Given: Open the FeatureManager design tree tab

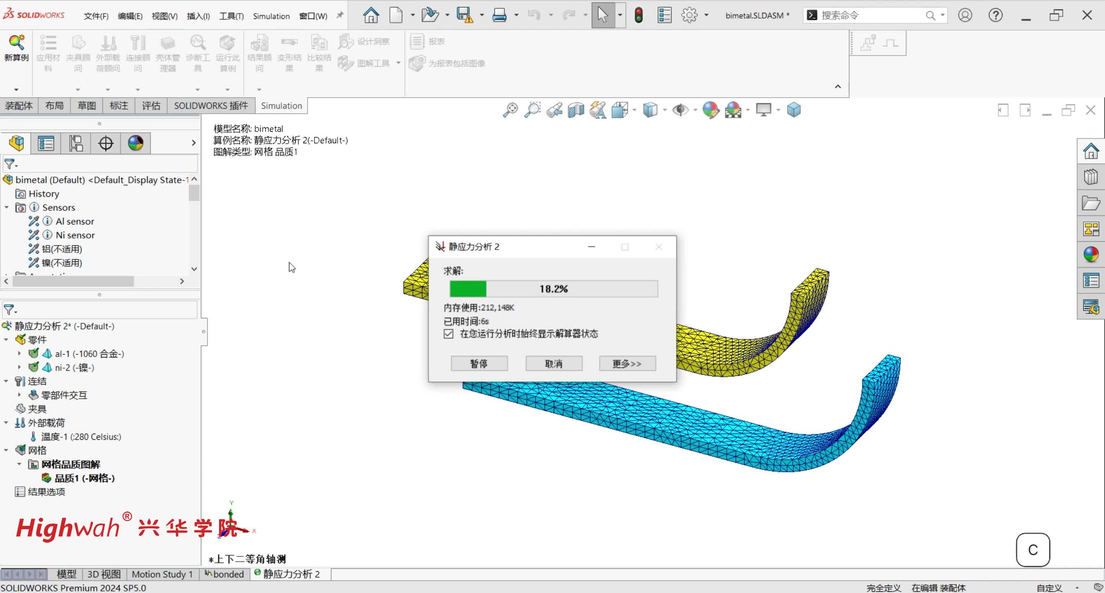Looking at the screenshot, I should (x=16, y=143).
